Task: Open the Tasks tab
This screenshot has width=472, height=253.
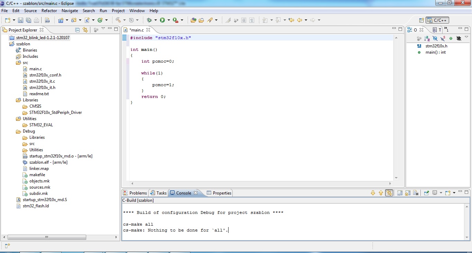Action: coord(159,193)
